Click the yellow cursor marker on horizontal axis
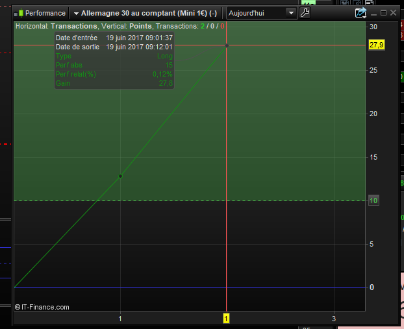 tap(226, 319)
